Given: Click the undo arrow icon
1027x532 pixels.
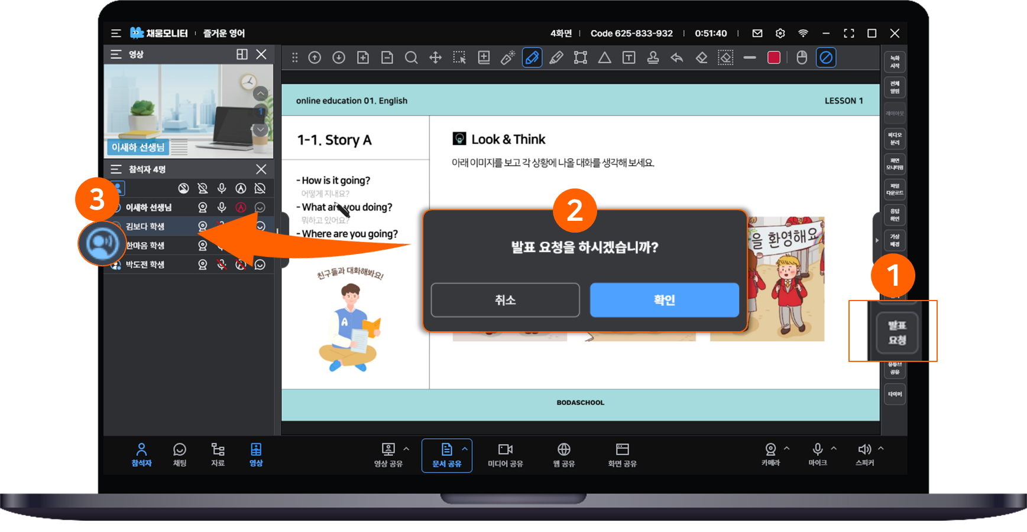Looking at the screenshot, I should [677, 58].
